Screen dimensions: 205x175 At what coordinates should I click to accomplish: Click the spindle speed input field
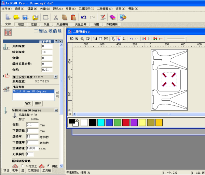click(x=32, y=148)
